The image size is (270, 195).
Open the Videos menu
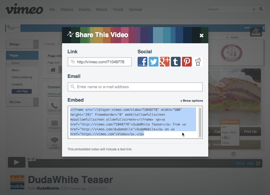tap(67, 10)
